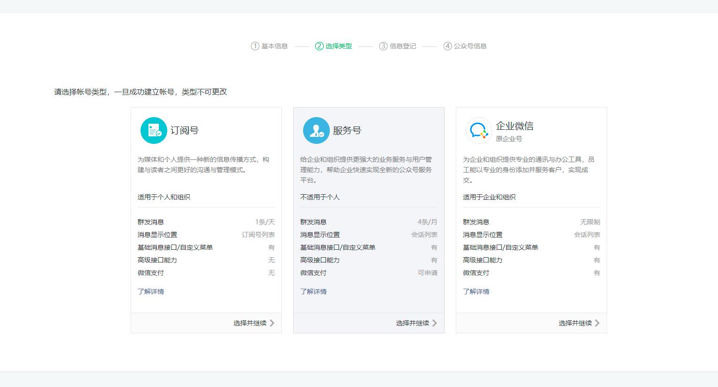
Task: Click the 4条/月 value
Action: coord(428,222)
